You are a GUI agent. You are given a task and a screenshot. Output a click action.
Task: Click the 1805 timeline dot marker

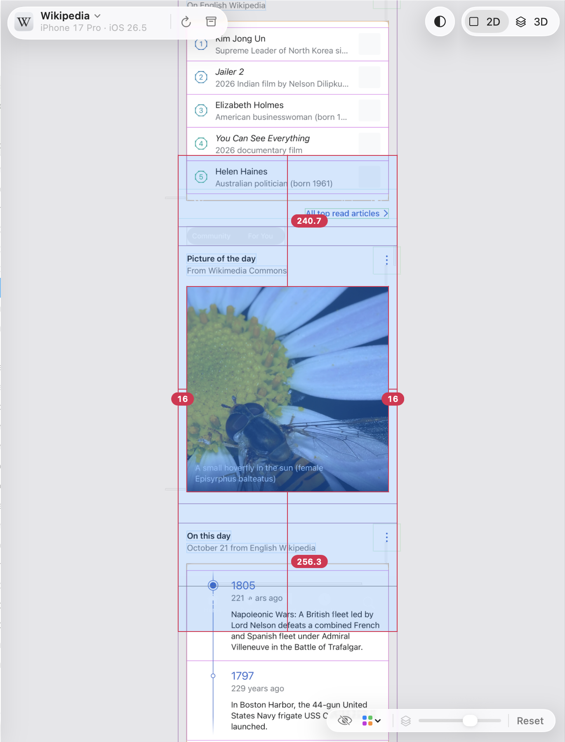point(213,585)
